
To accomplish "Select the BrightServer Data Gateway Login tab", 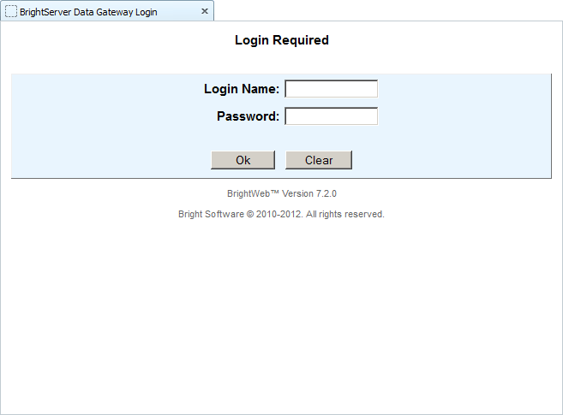I will [x=88, y=12].
